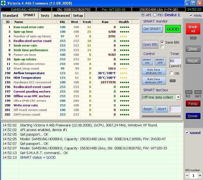This screenshot has height=180, width=203.
Task: Select Hardware ECC recovered row
Action: point(70,82)
